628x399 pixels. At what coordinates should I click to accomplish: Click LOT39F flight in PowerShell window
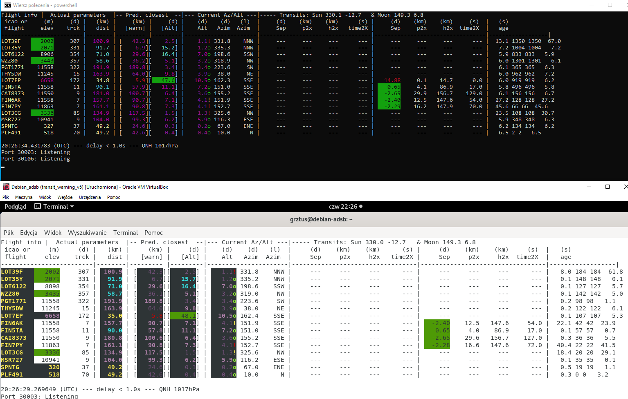pyautogui.click(x=11, y=41)
